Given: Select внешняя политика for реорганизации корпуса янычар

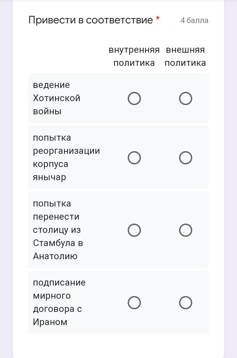Looking at the screenshot, I should 185,157.
